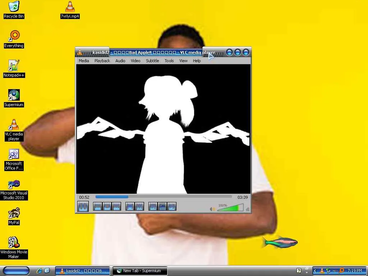
Task: Grab the VLC window resize grip
Action: click(248, 210)
